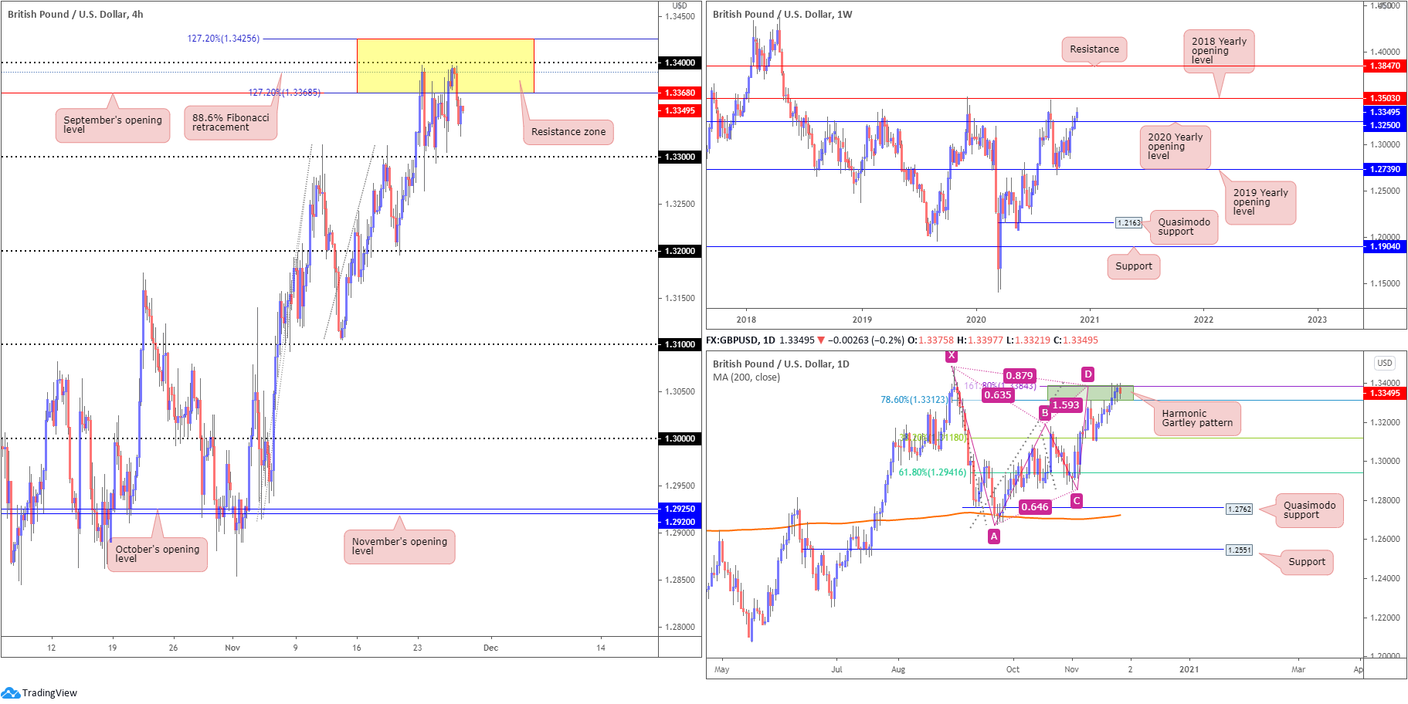Click the 'Resistance zone' callout on 4h chart
1408x704 pixels.
[568, 132]
